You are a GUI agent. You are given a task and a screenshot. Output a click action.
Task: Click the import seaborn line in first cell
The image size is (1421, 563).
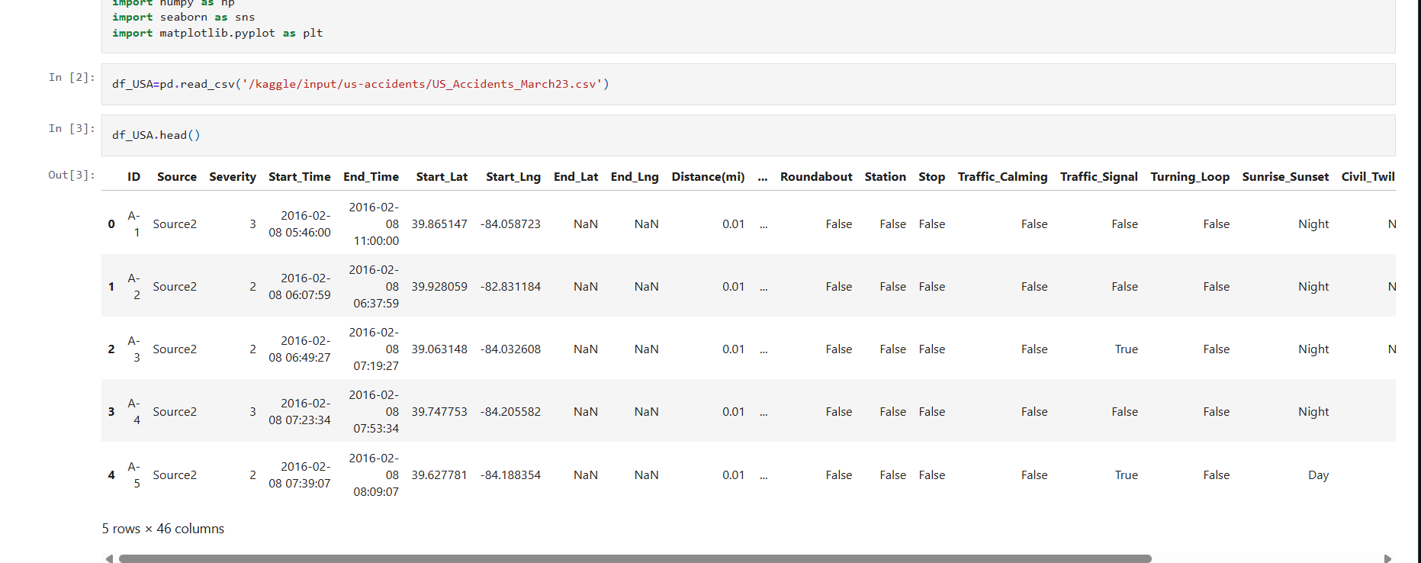184,17
